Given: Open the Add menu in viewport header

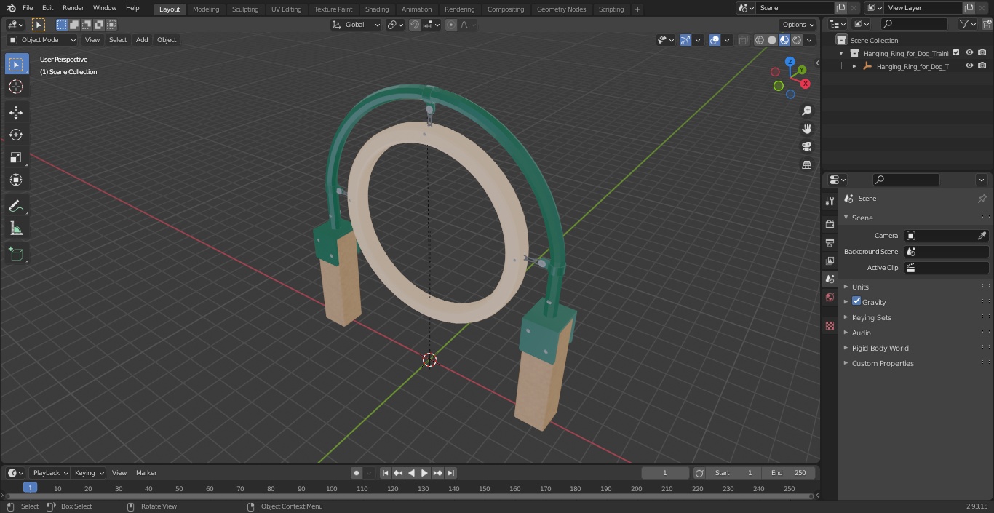Looking at the screenshot, I should pyautogui.click(x=142, y=40).
